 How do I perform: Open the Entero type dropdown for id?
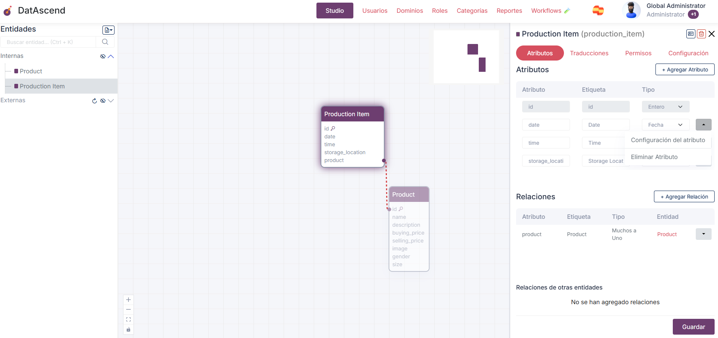[665, 107]
